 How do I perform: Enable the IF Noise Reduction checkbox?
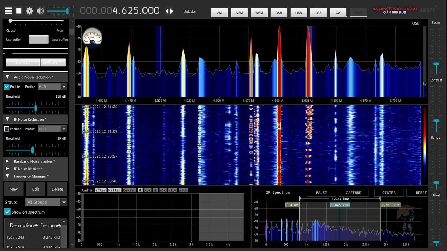click(7, 129)
